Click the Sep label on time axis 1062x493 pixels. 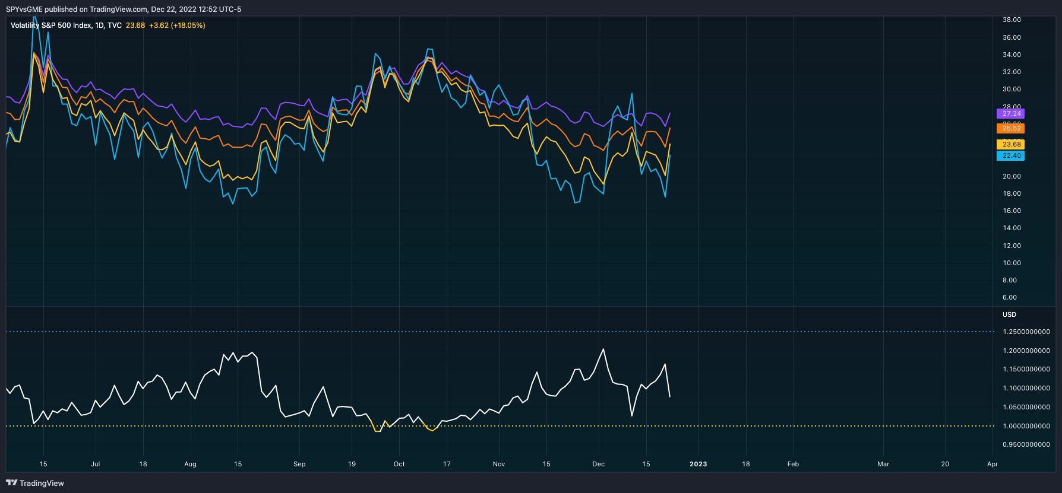tap(299, 464)
